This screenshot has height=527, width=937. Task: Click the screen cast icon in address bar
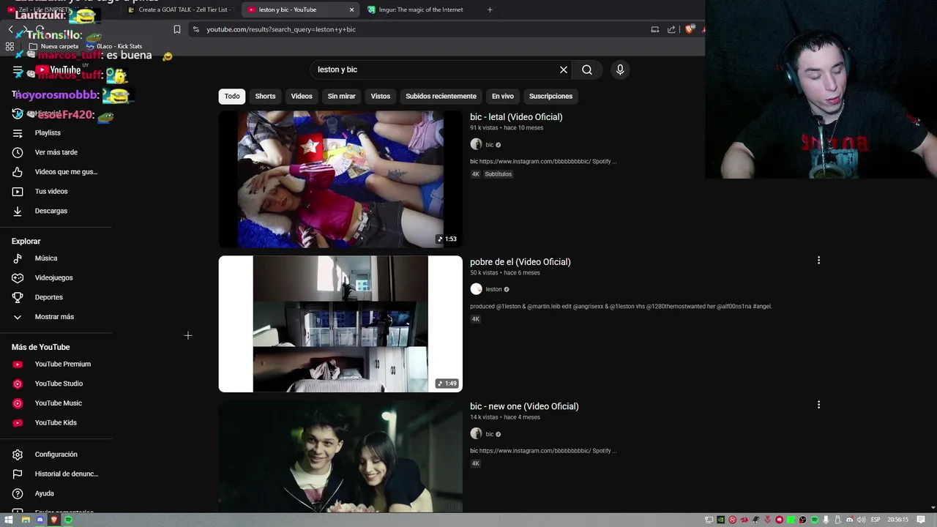655,29
